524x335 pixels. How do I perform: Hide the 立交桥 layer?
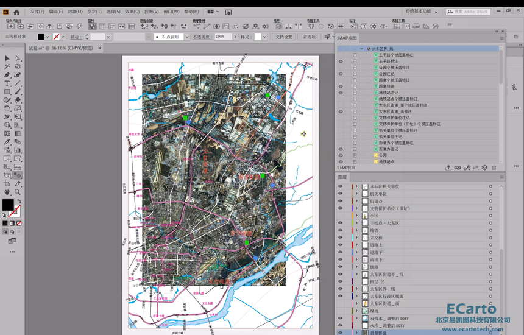coord(340,238)
